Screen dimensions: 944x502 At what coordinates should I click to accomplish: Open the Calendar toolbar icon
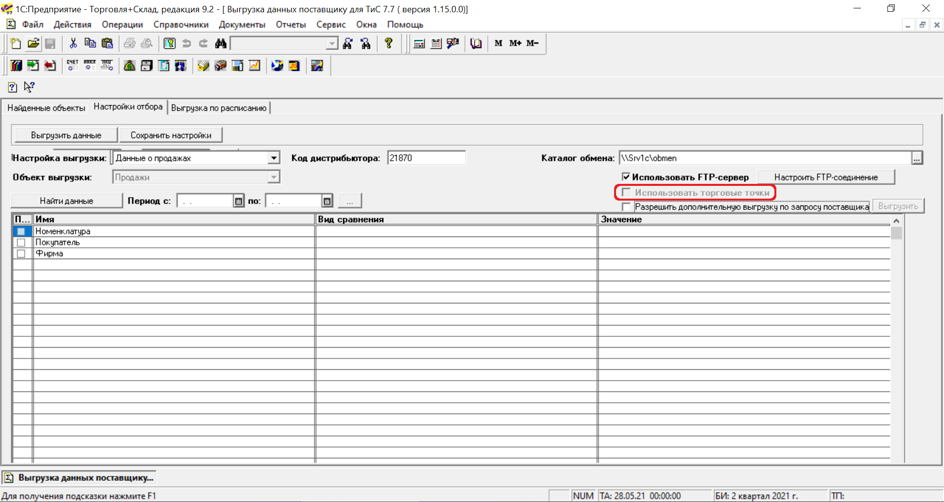pos(436,43)
